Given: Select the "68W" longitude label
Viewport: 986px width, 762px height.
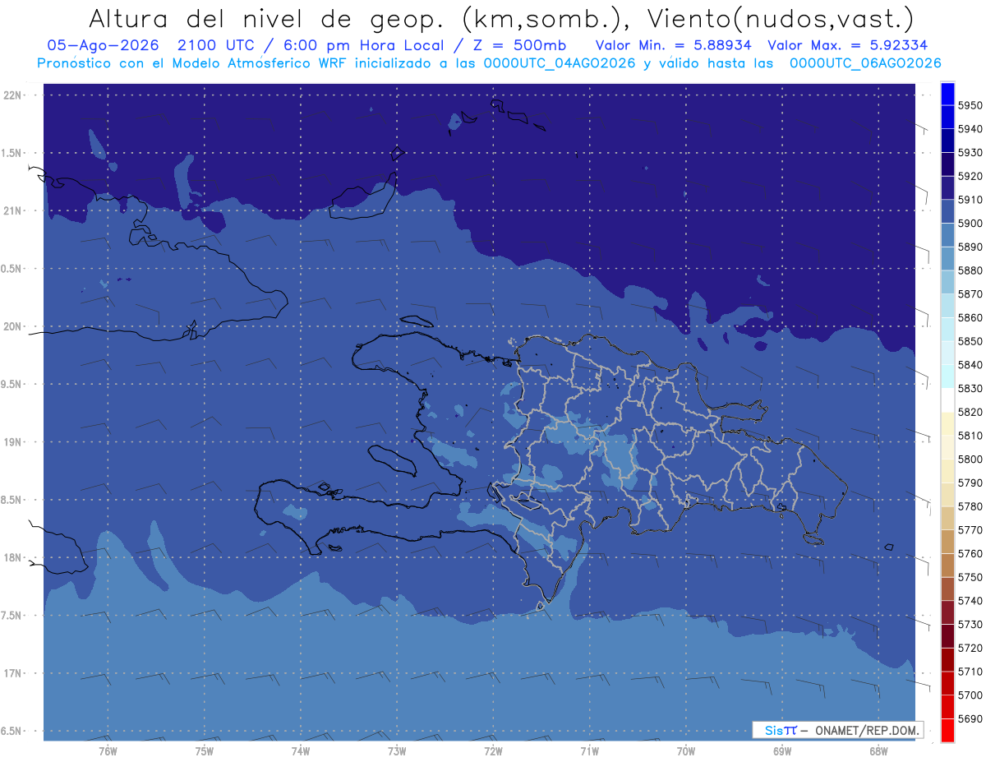Looking at the screenshot, I should click(x=878, y=752).
